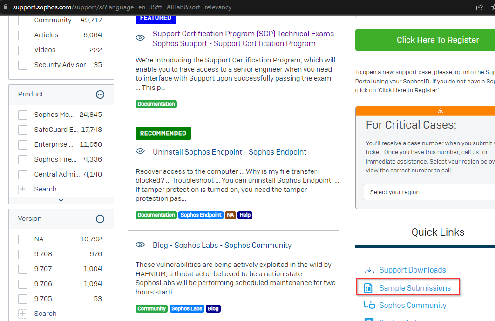Click the share icon in the address bar
The image size is (495, 321).
(x=480, y=7)
